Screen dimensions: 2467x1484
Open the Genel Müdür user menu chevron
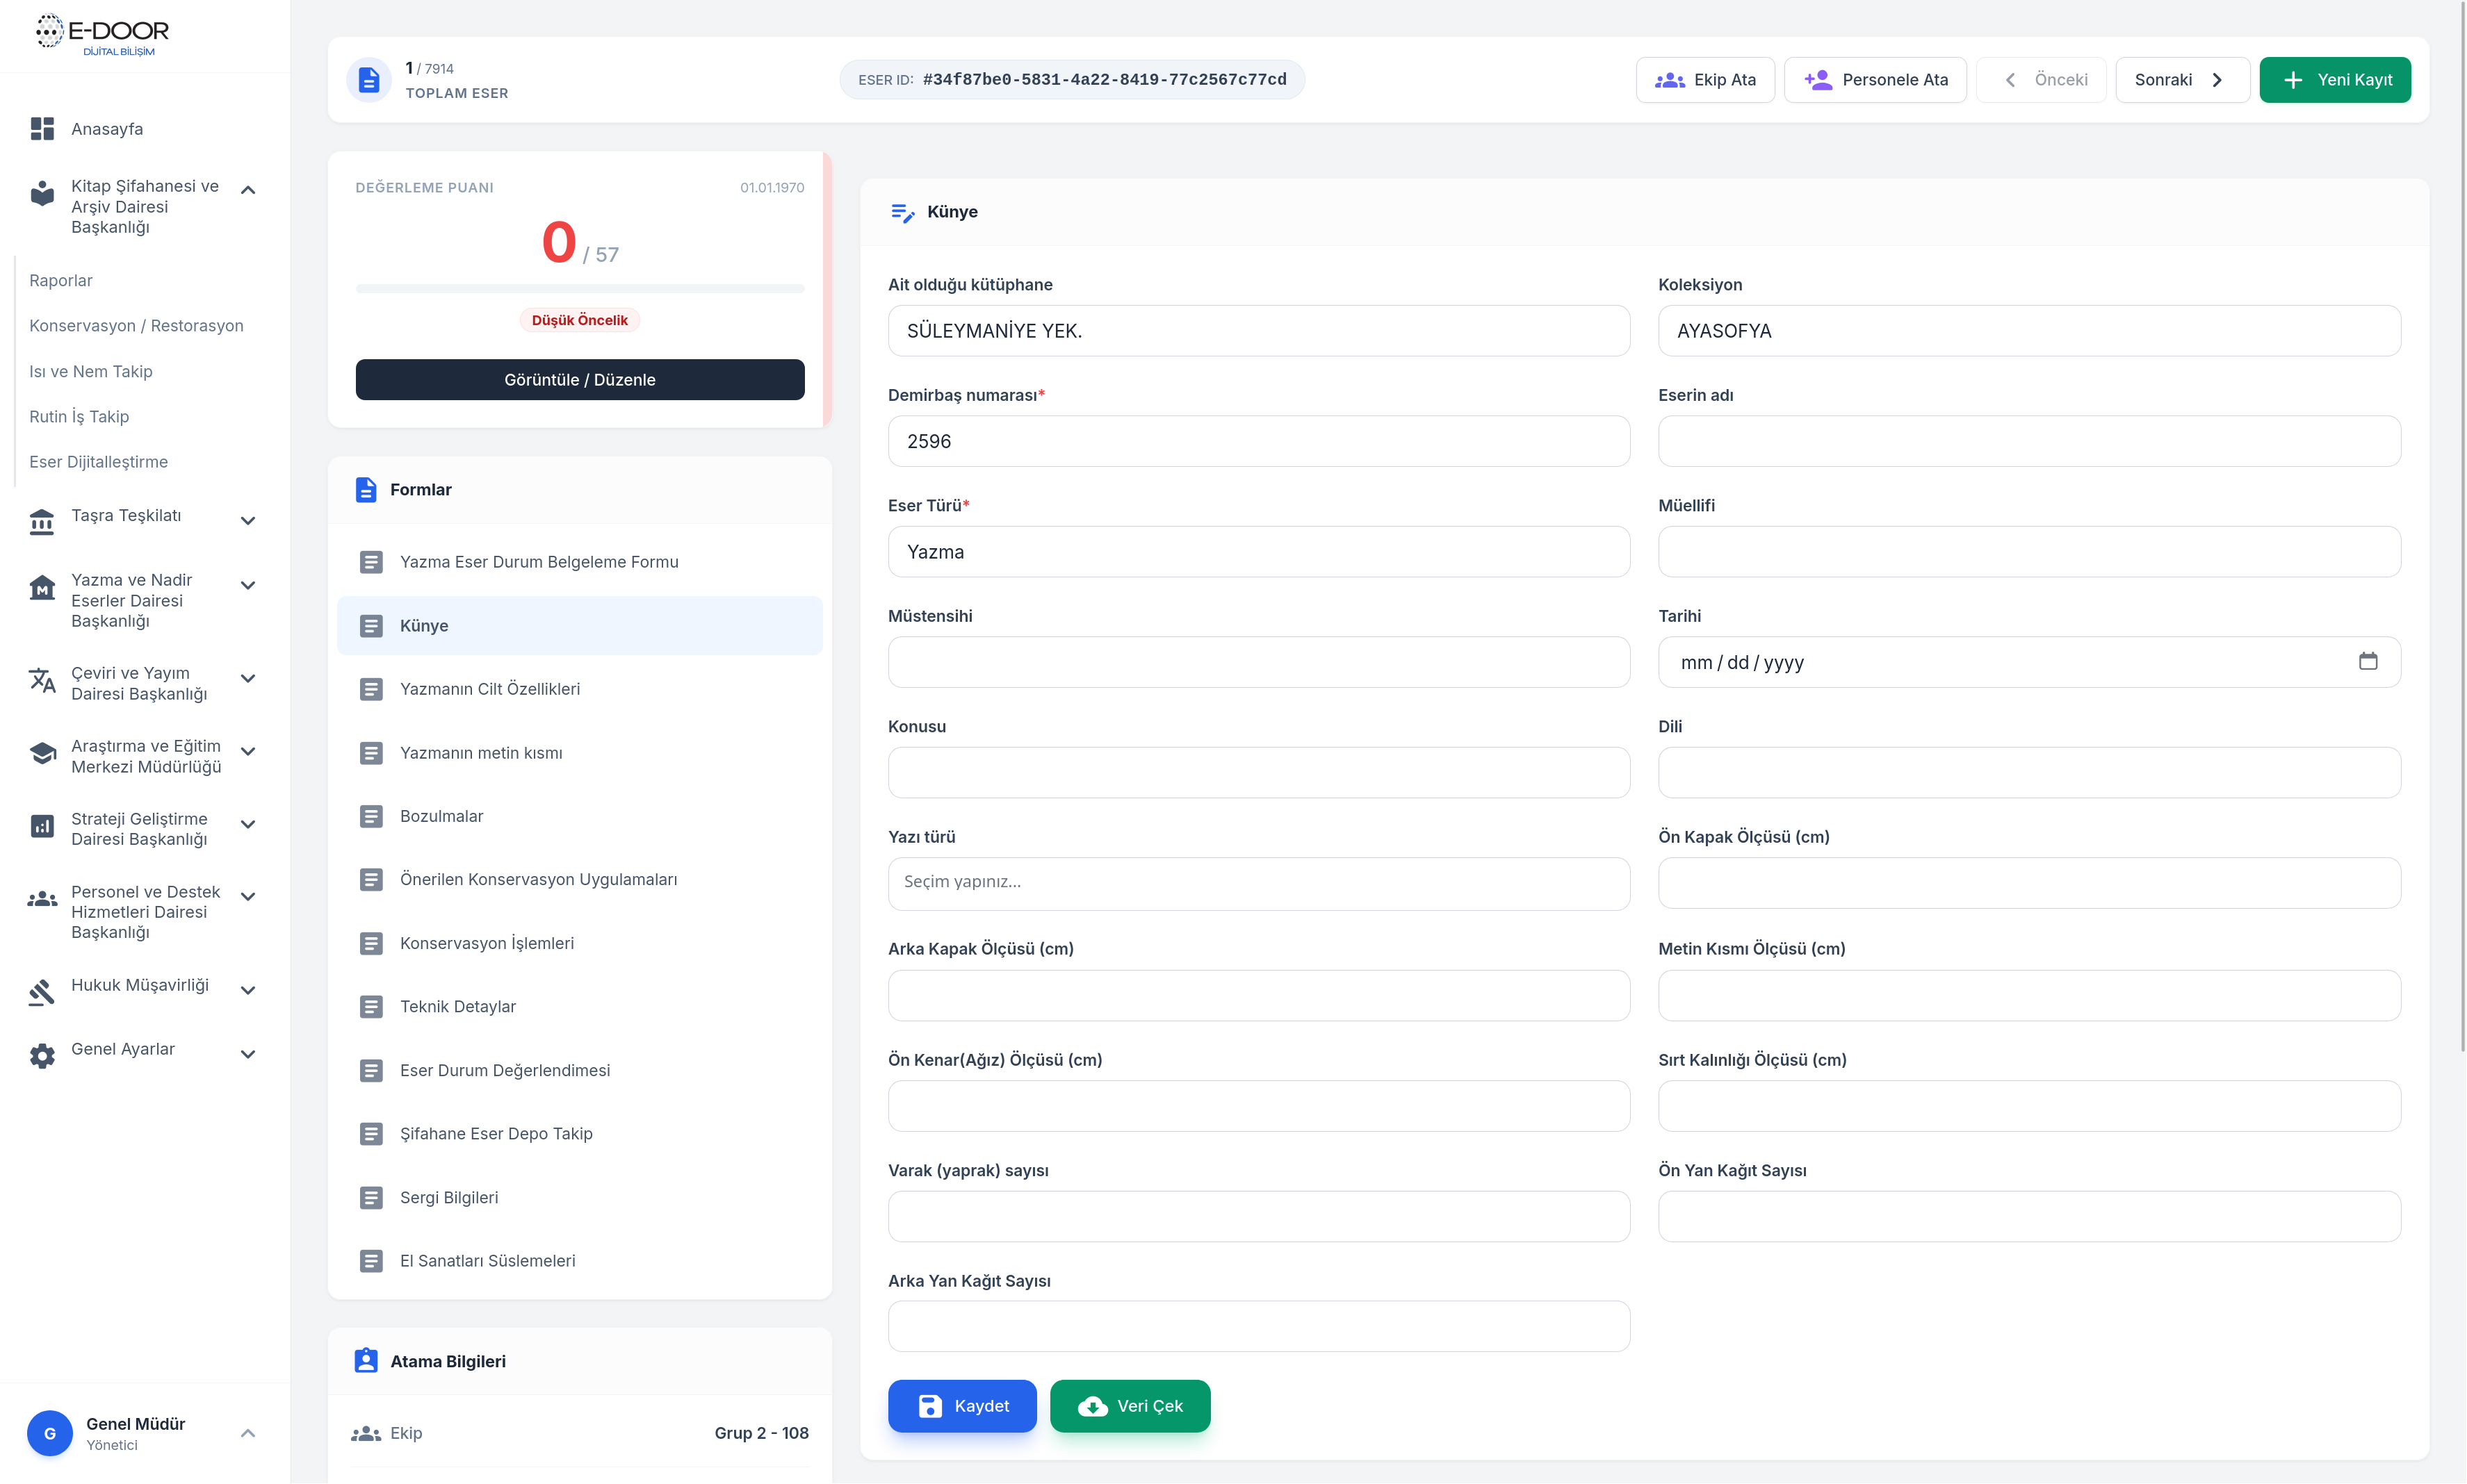point(248,1433)
